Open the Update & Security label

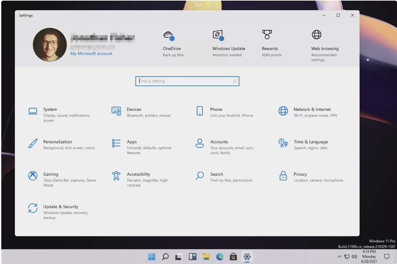(x=61, y=206)
